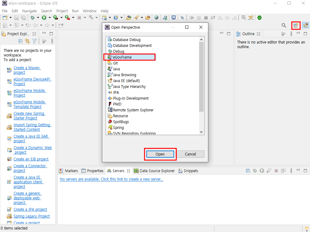This screenshot has width=310, height=232.
Task: Click Open in Open Perspective dialog
Action: coord(160,154)
